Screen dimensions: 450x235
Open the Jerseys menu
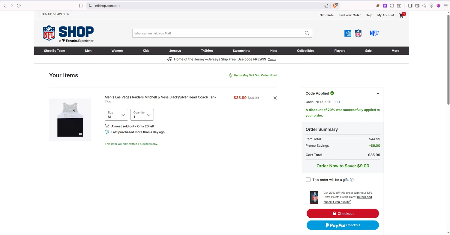click(x=175, y=51)
